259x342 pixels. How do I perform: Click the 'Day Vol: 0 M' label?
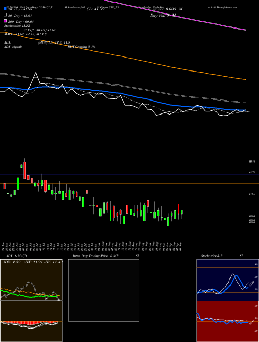click(x=163, y=16)
